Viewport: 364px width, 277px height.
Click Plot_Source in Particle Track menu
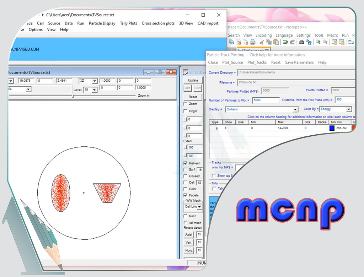click(232, 62)
